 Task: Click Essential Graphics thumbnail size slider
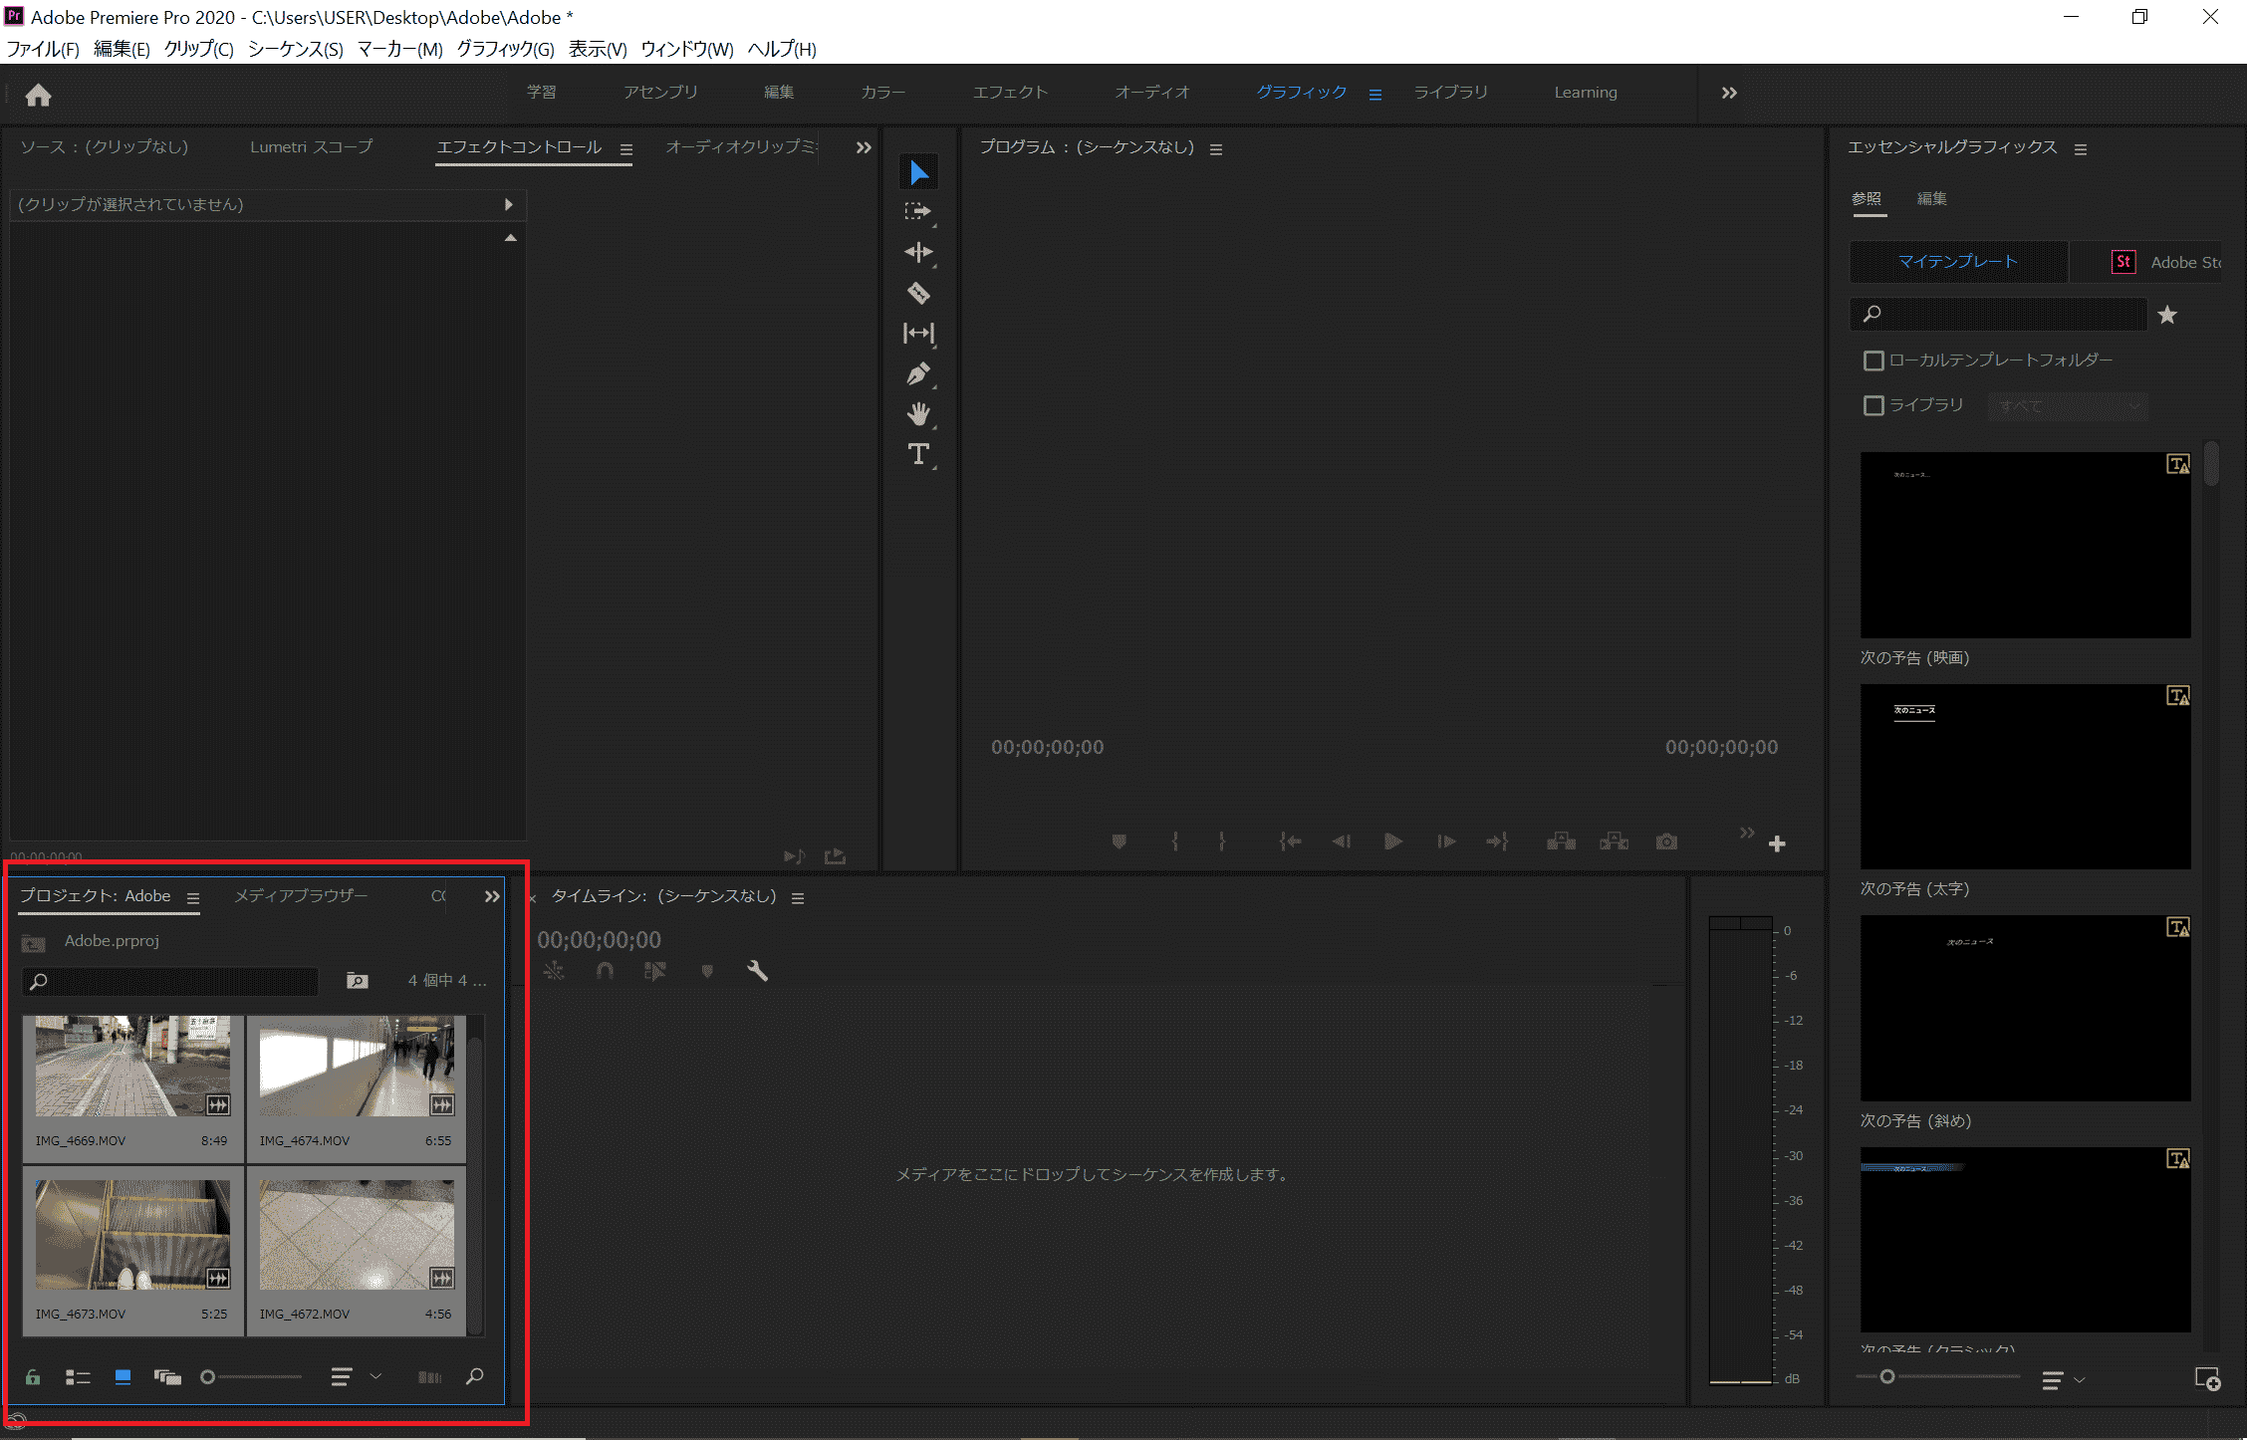[1939, 1376]
